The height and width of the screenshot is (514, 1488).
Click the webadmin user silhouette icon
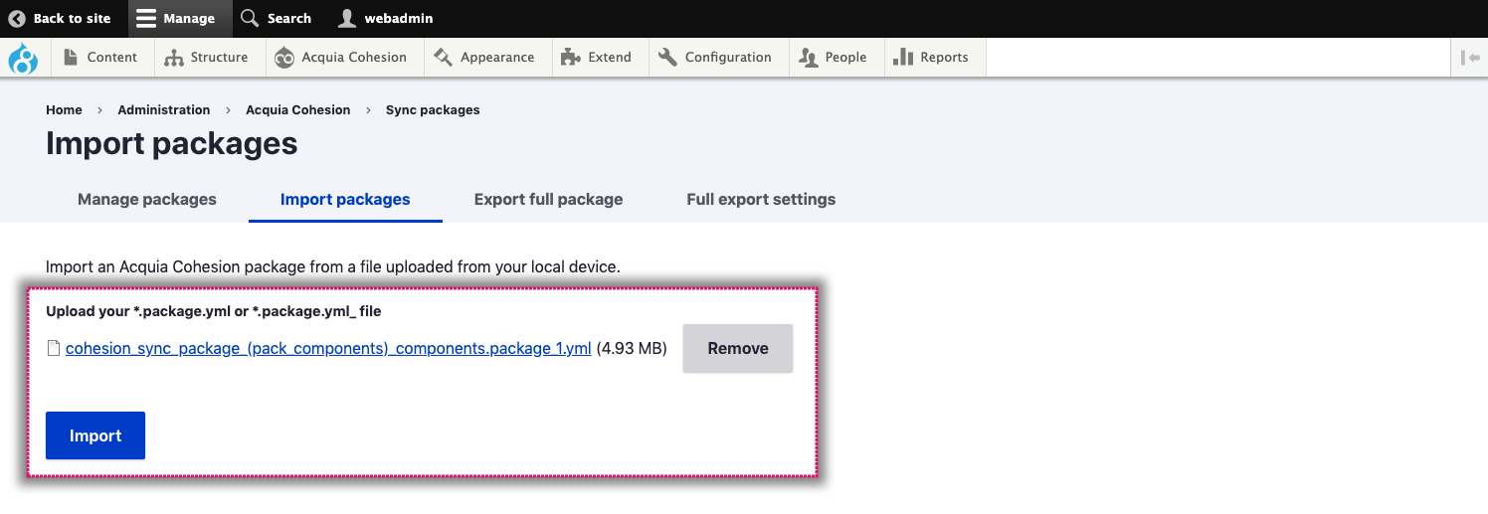tap(346, 18)
